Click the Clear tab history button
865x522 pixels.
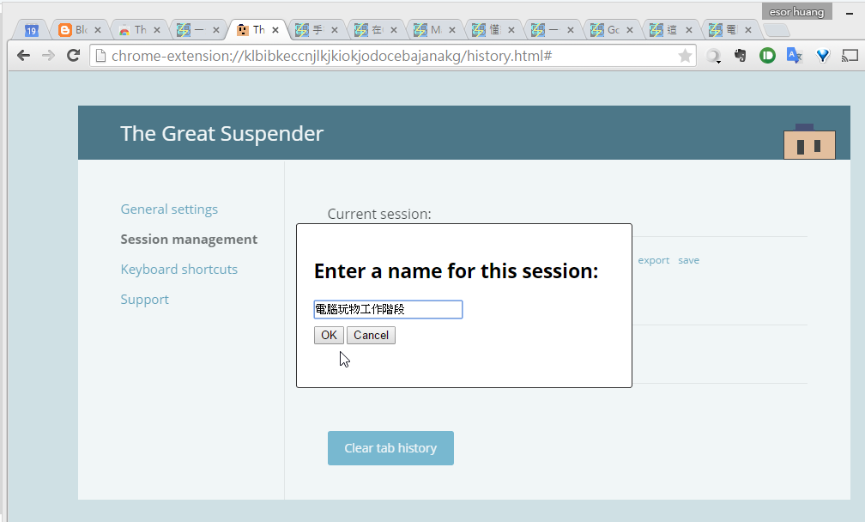click(x=390, y=448)
